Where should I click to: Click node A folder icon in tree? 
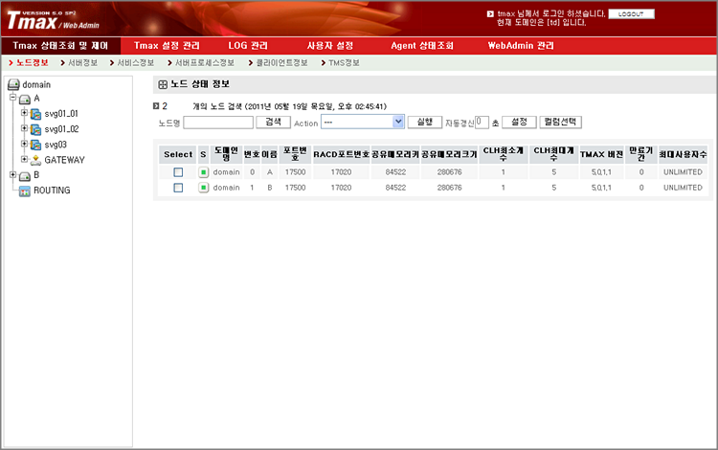25,99
